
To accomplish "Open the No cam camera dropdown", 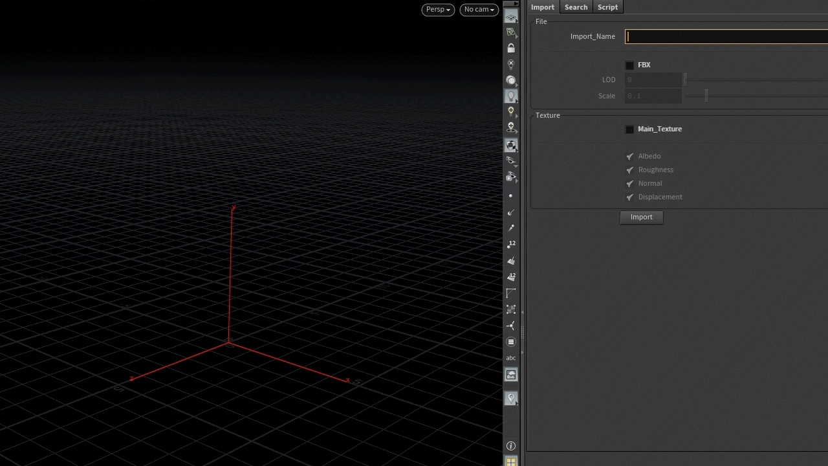I will [479, 10].
